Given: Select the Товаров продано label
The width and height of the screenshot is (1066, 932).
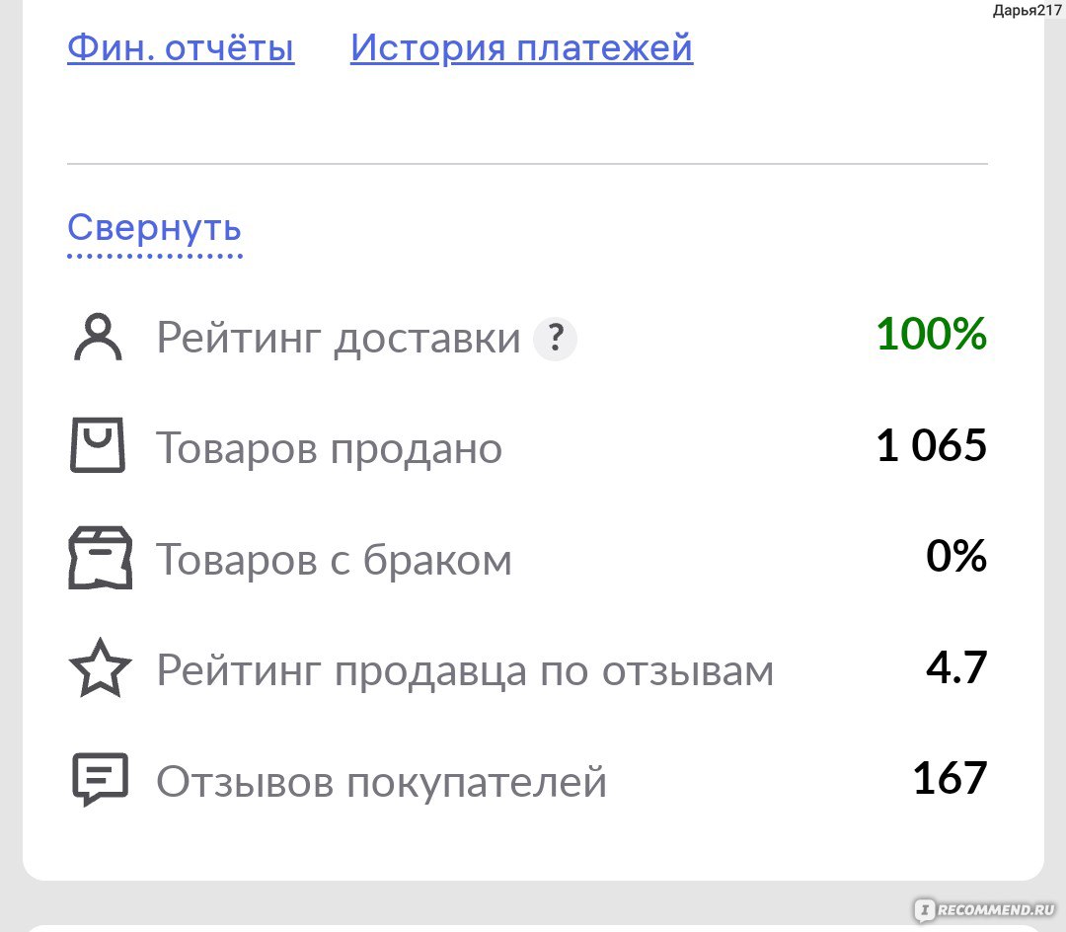Looking at the screenshot, I should point(329,448).
